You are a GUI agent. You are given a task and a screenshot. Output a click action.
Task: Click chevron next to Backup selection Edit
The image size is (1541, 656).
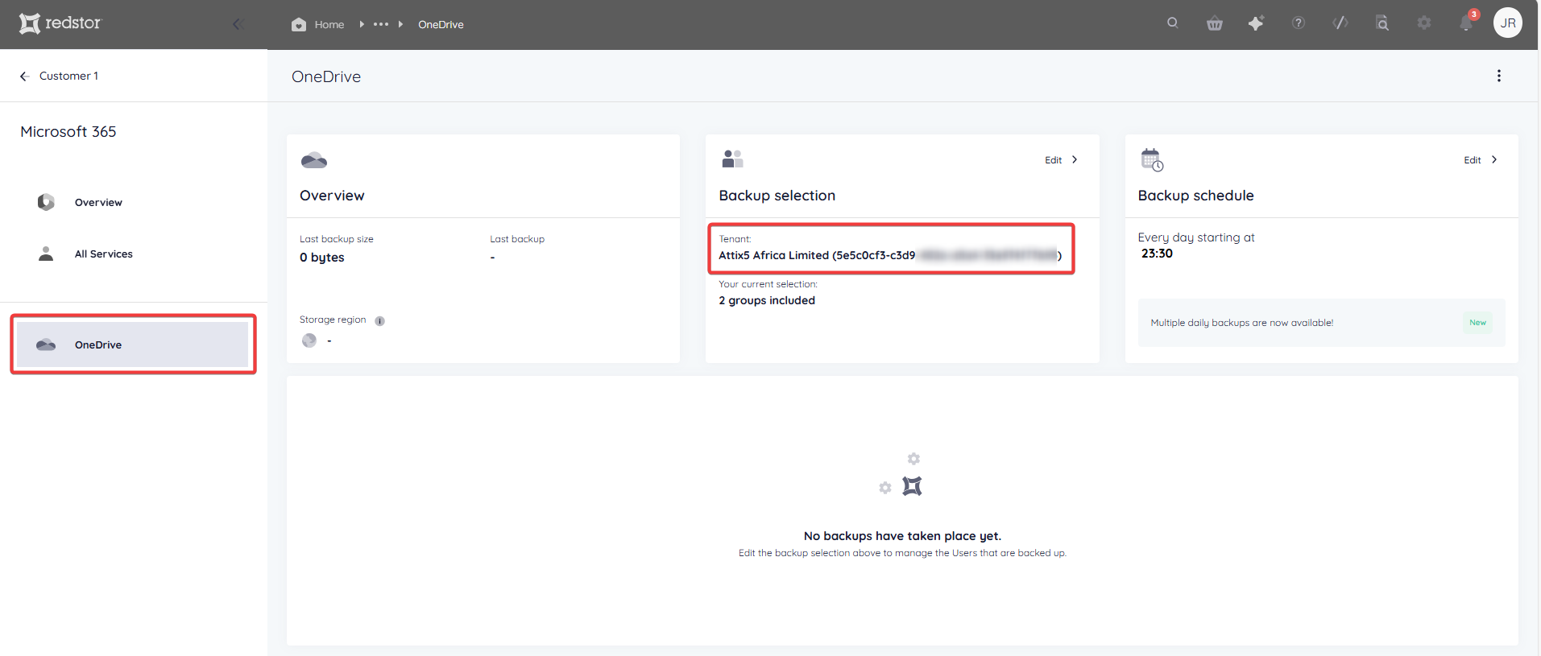(x=1075, y=159)
